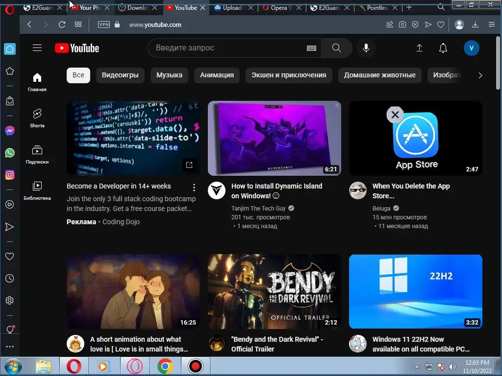Open 'Become a Developer in 14+ weeks' title
Viewport: 502px width, 376px height.
pyautogui.click(x=119, y=186)
